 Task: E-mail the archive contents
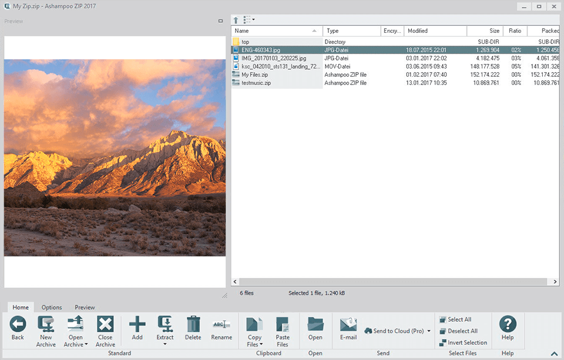[x=348, y=328]
